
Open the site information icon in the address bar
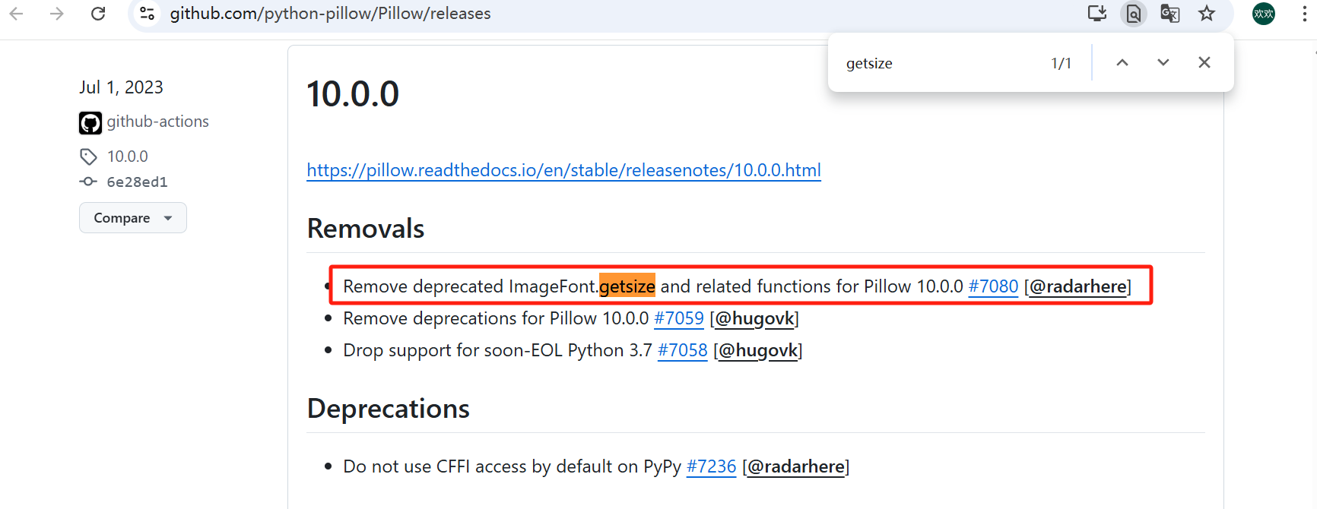148,14
